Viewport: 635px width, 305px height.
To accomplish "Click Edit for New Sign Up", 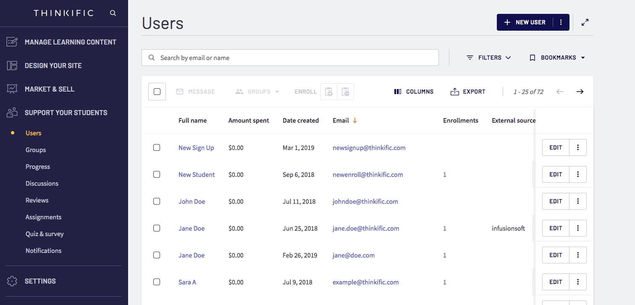I will [556, 147].
